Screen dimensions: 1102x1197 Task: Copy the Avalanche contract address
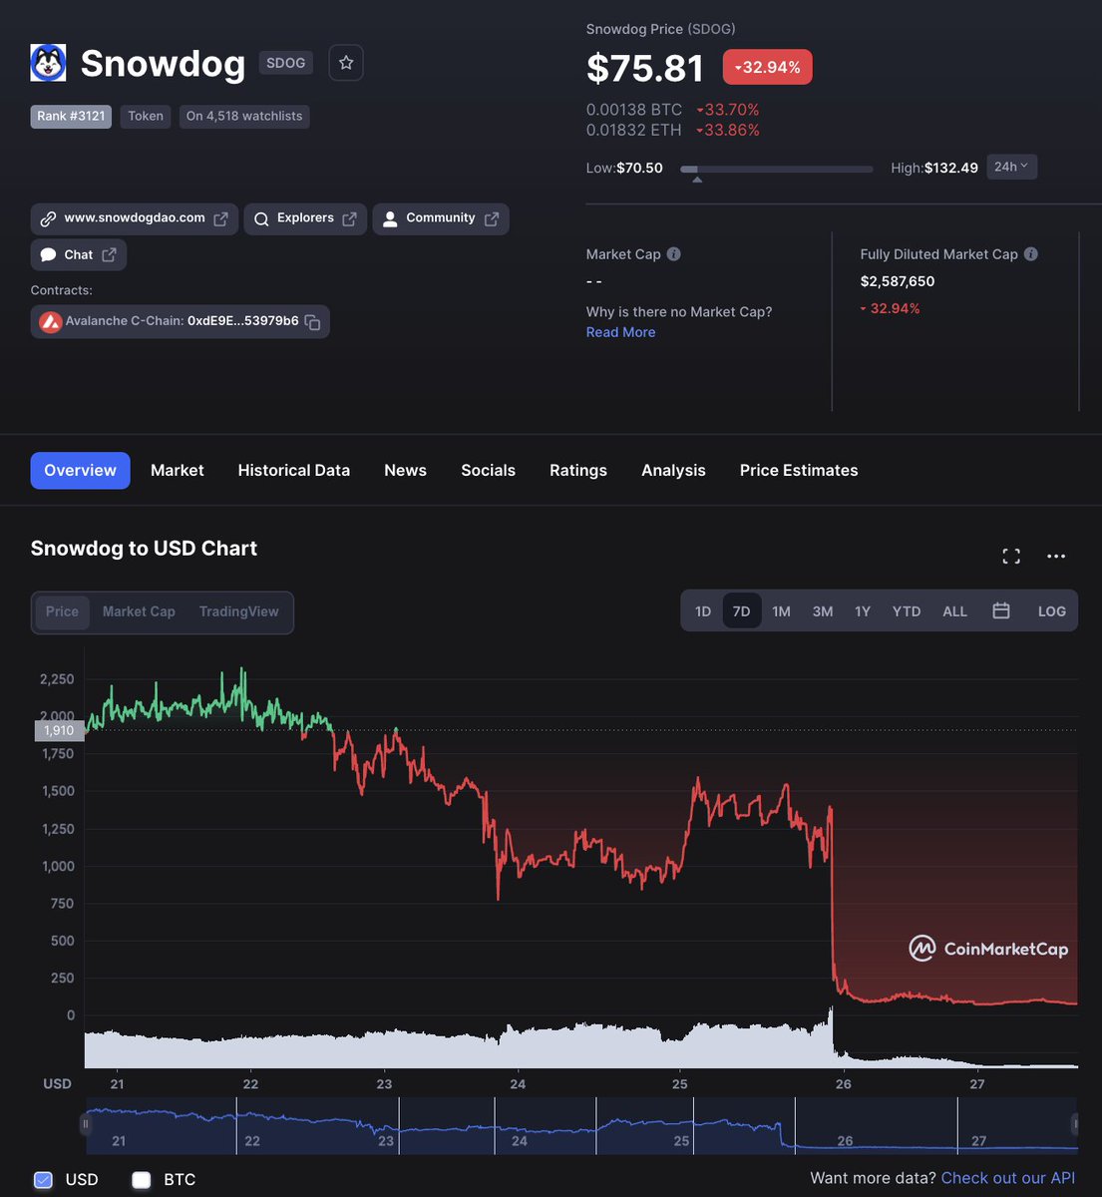pos(312,322)
